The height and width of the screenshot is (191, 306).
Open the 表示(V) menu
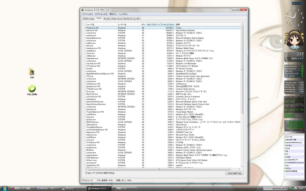point(113,14)
